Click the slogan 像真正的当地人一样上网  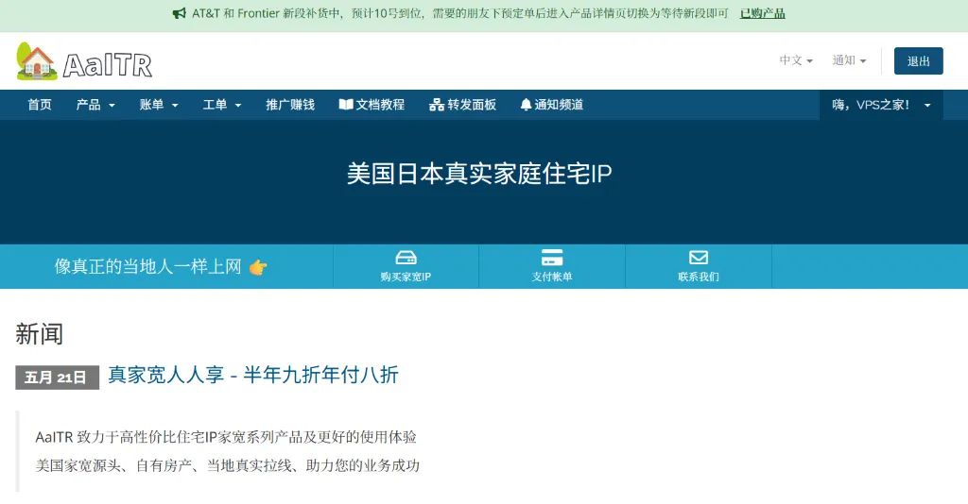point(148,266)
